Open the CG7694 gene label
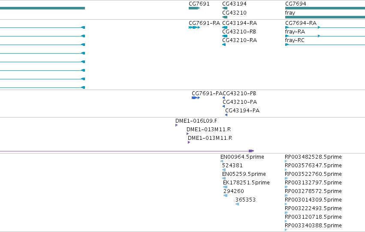Viewport: 365px width, 232px height. tap(296, 4)
